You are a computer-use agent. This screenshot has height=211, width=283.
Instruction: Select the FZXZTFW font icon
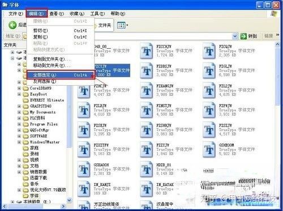click(84, 149)
